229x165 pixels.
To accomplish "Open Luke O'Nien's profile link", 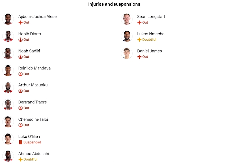I will pos(29,137).
